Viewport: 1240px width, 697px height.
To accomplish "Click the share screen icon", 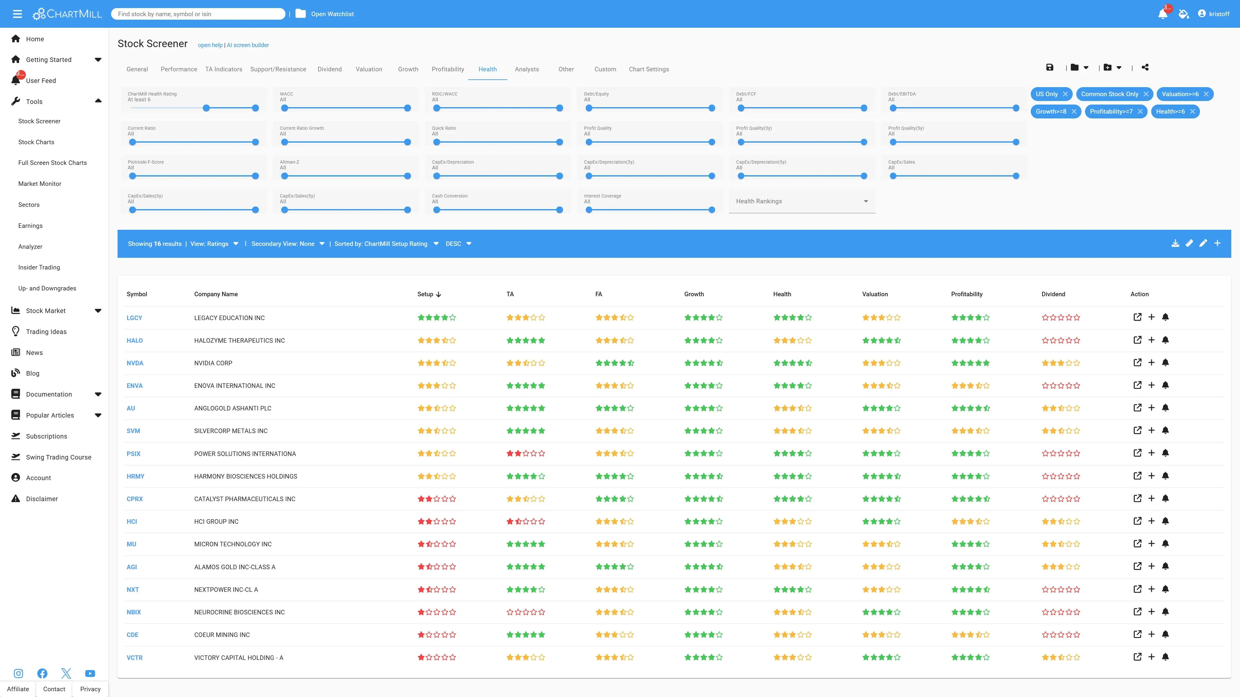I will pyautogui.click(x=1145, y=67).
